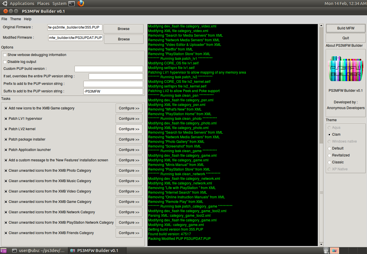Open Configure for XMB Friends Category cleanup
This screenshot has height=254, width=367.
pos(129,233)
